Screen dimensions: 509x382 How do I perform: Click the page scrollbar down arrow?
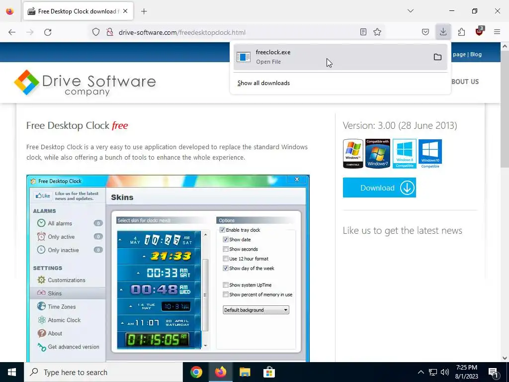[505, 358]
